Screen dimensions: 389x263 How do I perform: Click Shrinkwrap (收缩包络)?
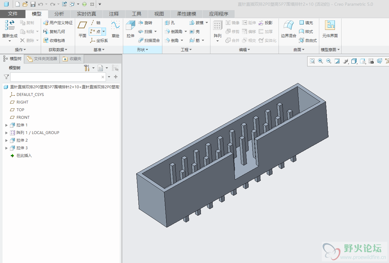pos(54,41)
